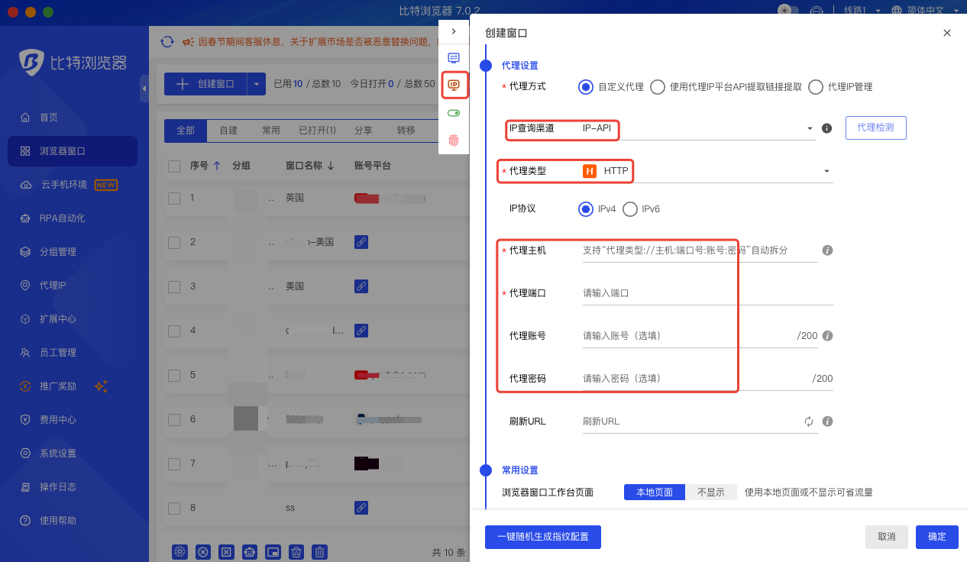Check the checkbox for row 1 (英国)
967x562 pixels.
point(174,199)
